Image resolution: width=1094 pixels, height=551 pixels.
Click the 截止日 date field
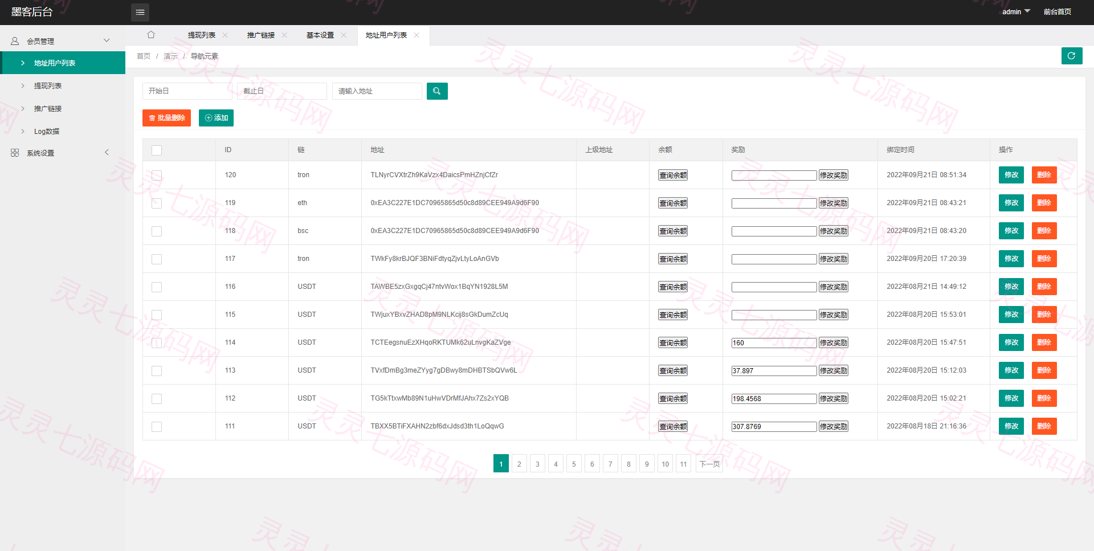pos(282,91)
